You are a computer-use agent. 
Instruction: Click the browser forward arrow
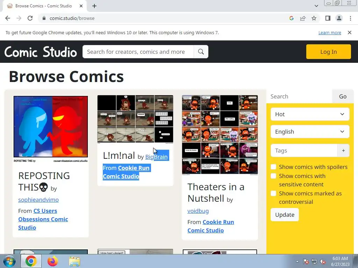tap(19, 18)
